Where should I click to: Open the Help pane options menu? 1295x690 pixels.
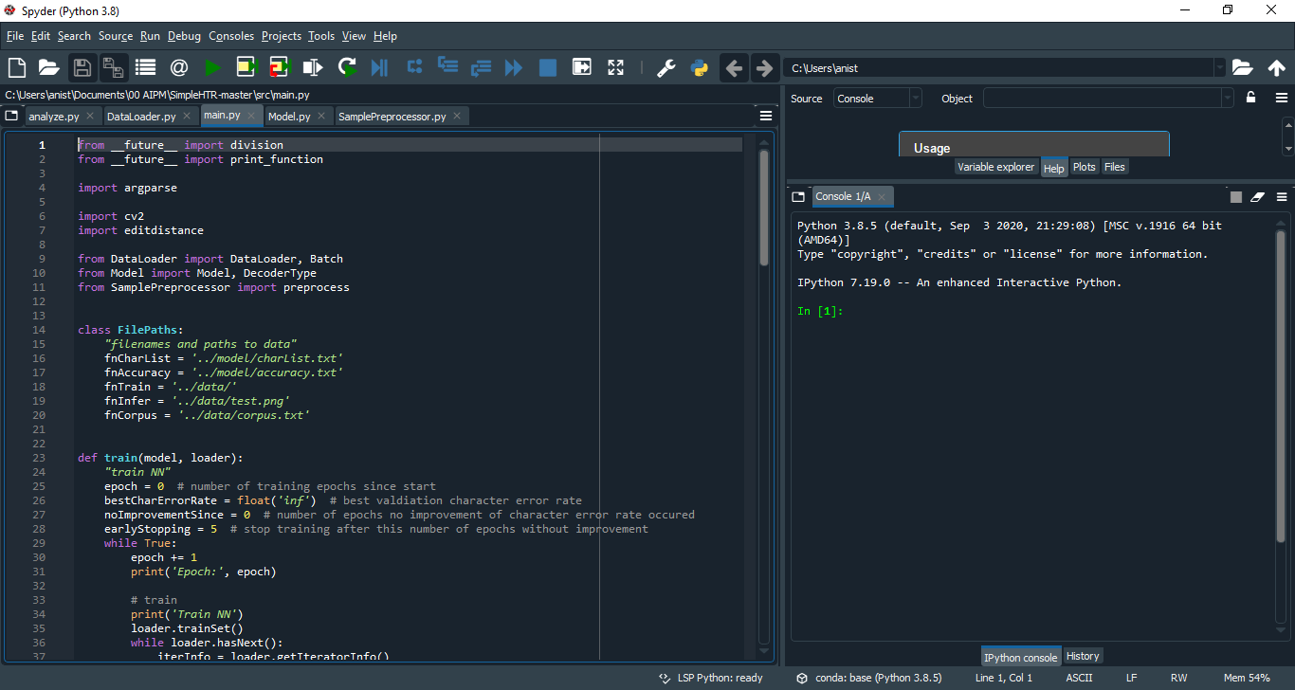click(1282, 98)
